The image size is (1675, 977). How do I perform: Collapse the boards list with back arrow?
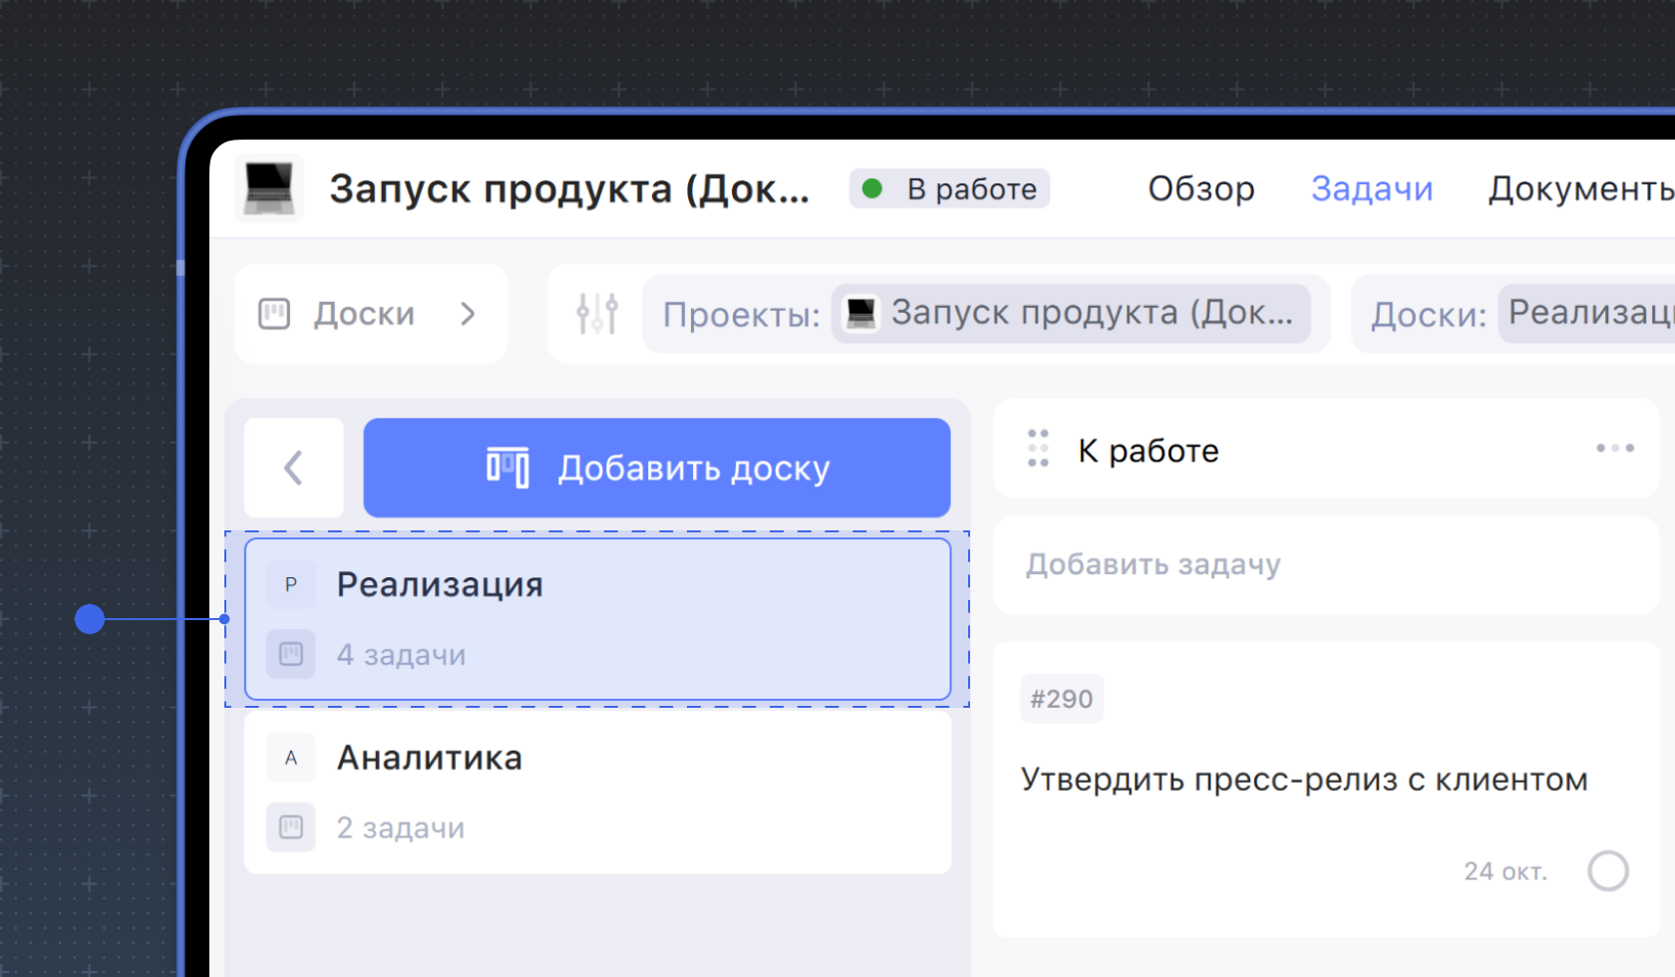point(293,468)
